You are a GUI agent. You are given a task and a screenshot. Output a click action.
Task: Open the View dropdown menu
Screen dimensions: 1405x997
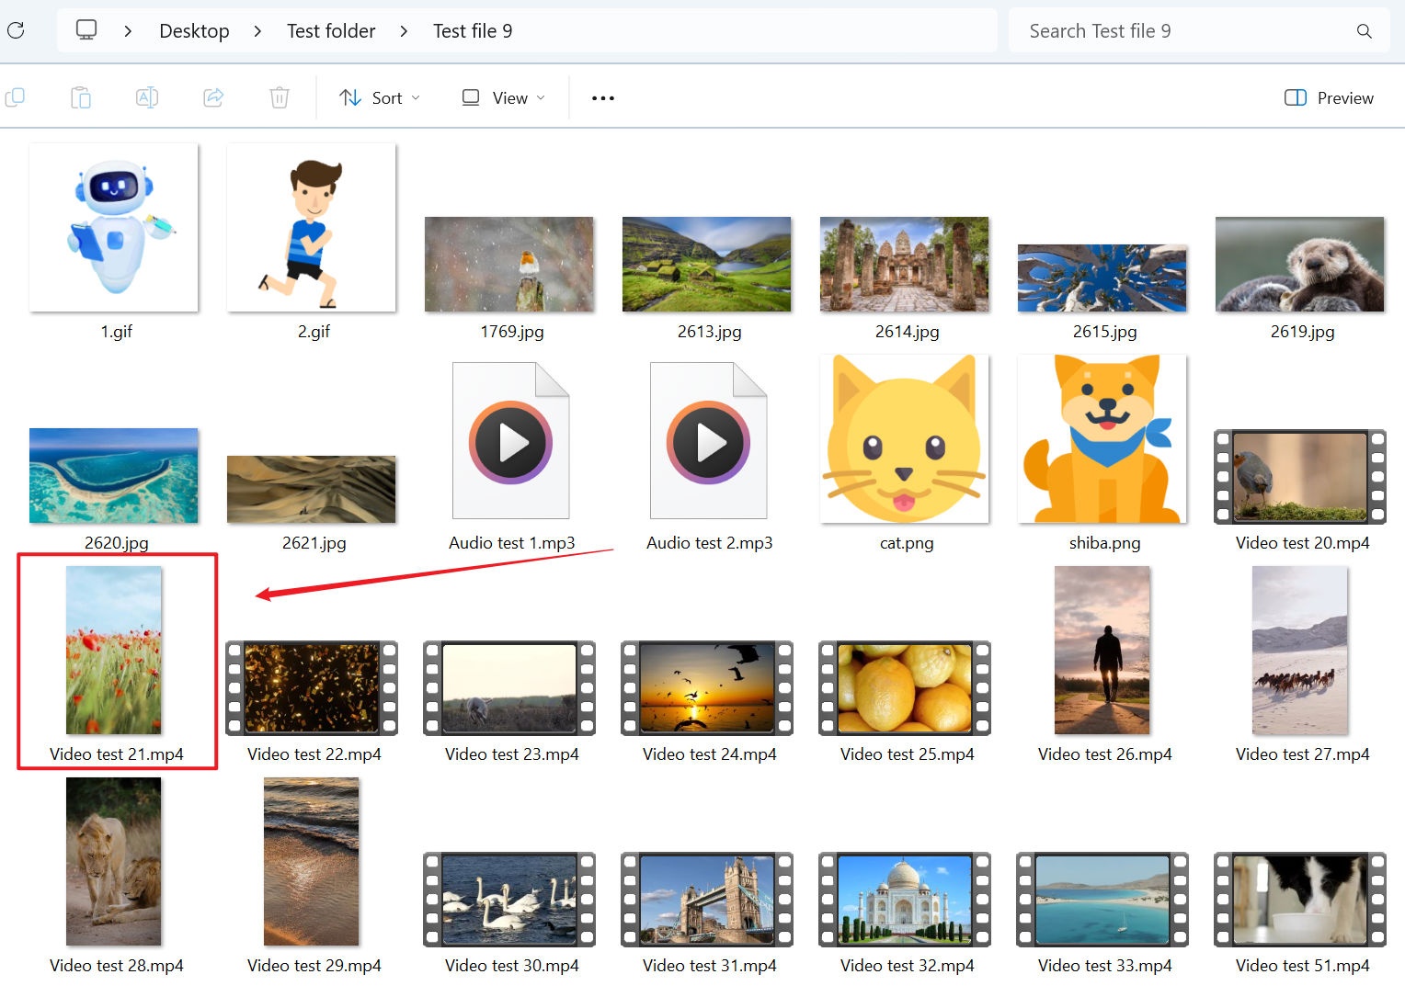503,98
